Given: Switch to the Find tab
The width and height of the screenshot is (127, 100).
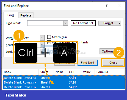Looking at the screenshot, I should 11,15.
